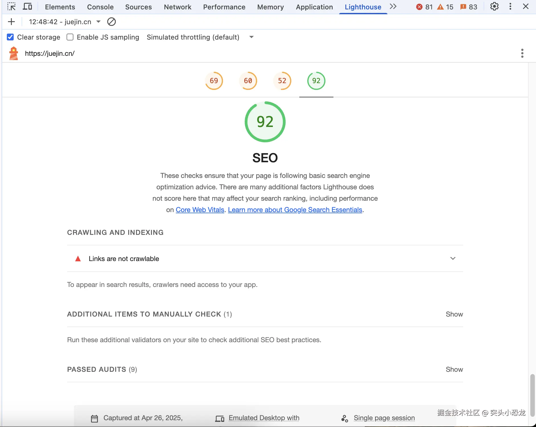
Task: Click the plus icon for new report
Action: (11, 22)
